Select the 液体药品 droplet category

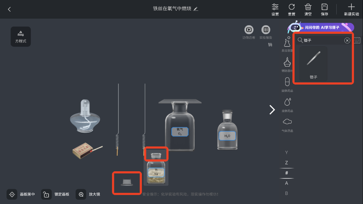287,105
